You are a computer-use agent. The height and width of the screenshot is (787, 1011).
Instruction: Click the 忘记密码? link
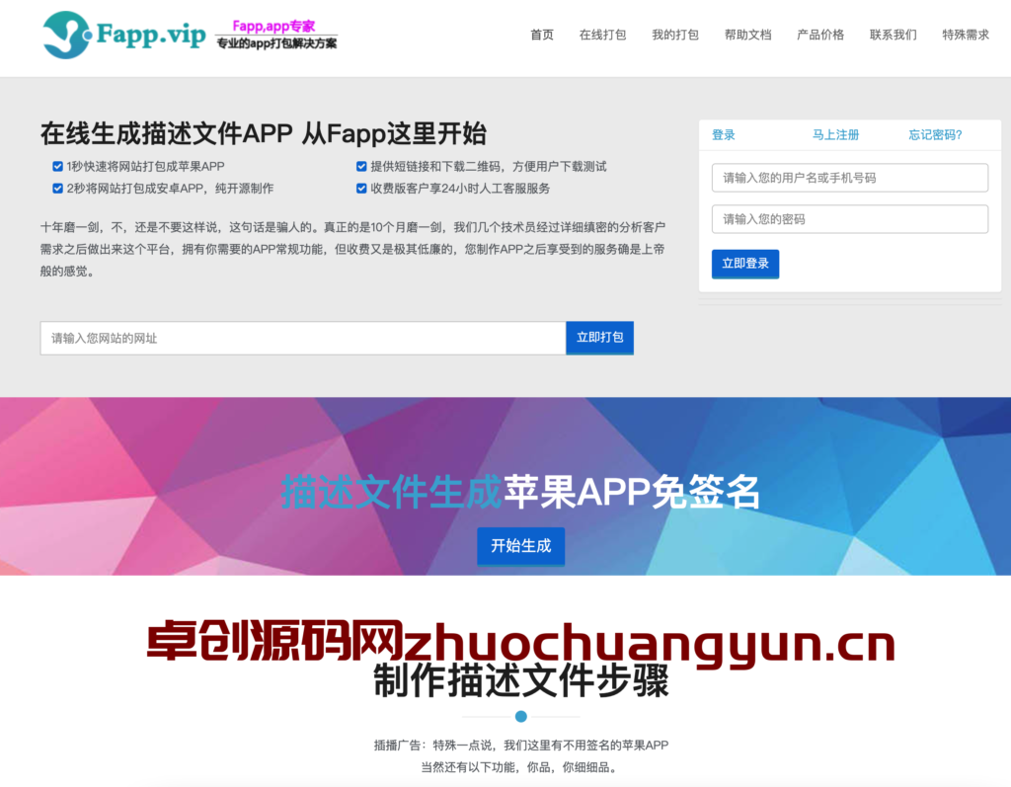coord(935,135)
